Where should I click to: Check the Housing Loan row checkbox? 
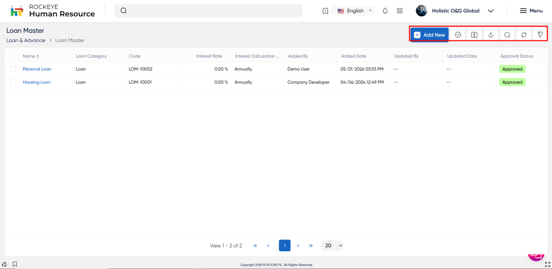click(12, 82)
